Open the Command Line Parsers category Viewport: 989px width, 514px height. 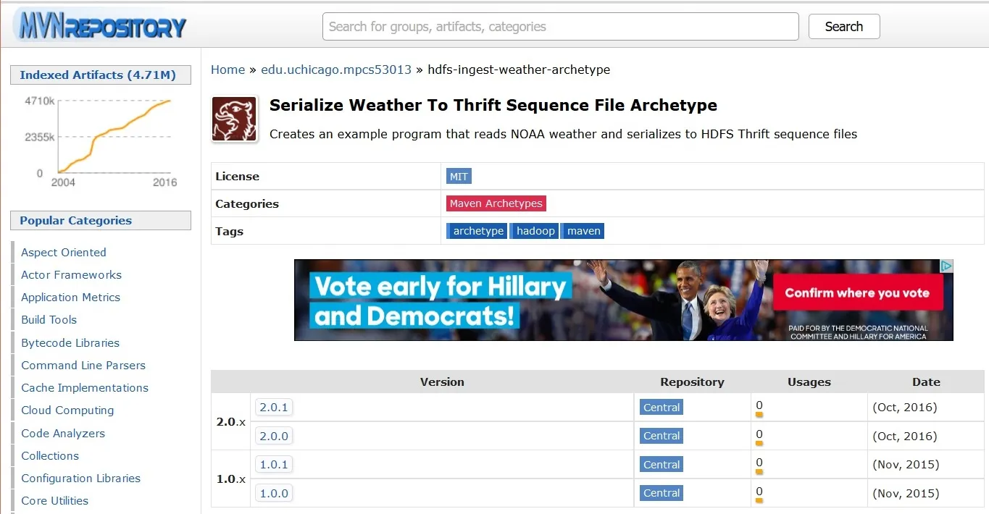point(83,365)
